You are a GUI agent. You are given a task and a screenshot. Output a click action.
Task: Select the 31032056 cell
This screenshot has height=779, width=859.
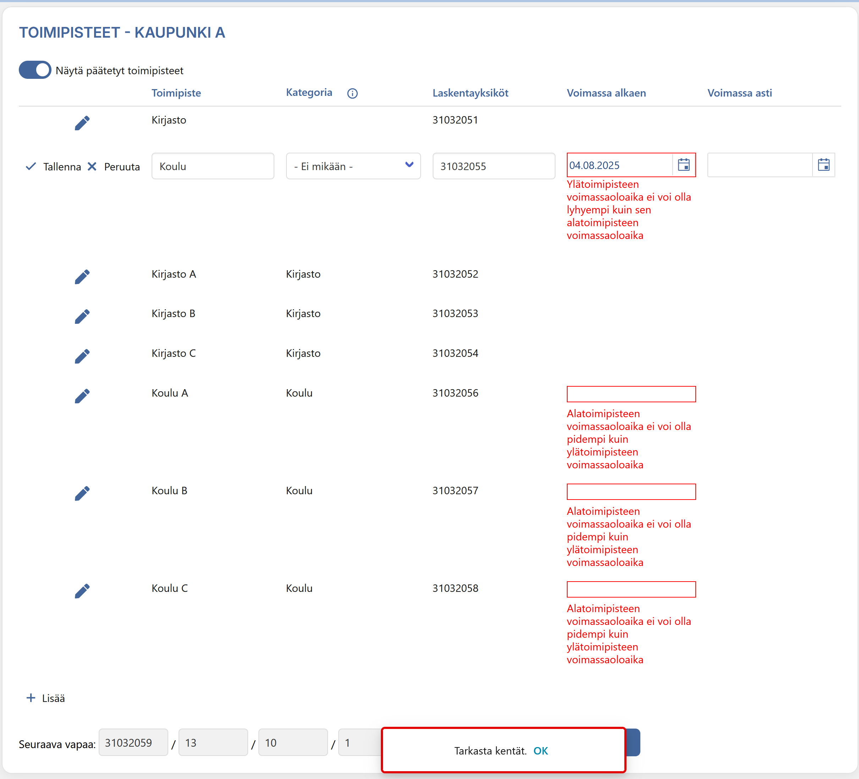click(x=455, y=393)
